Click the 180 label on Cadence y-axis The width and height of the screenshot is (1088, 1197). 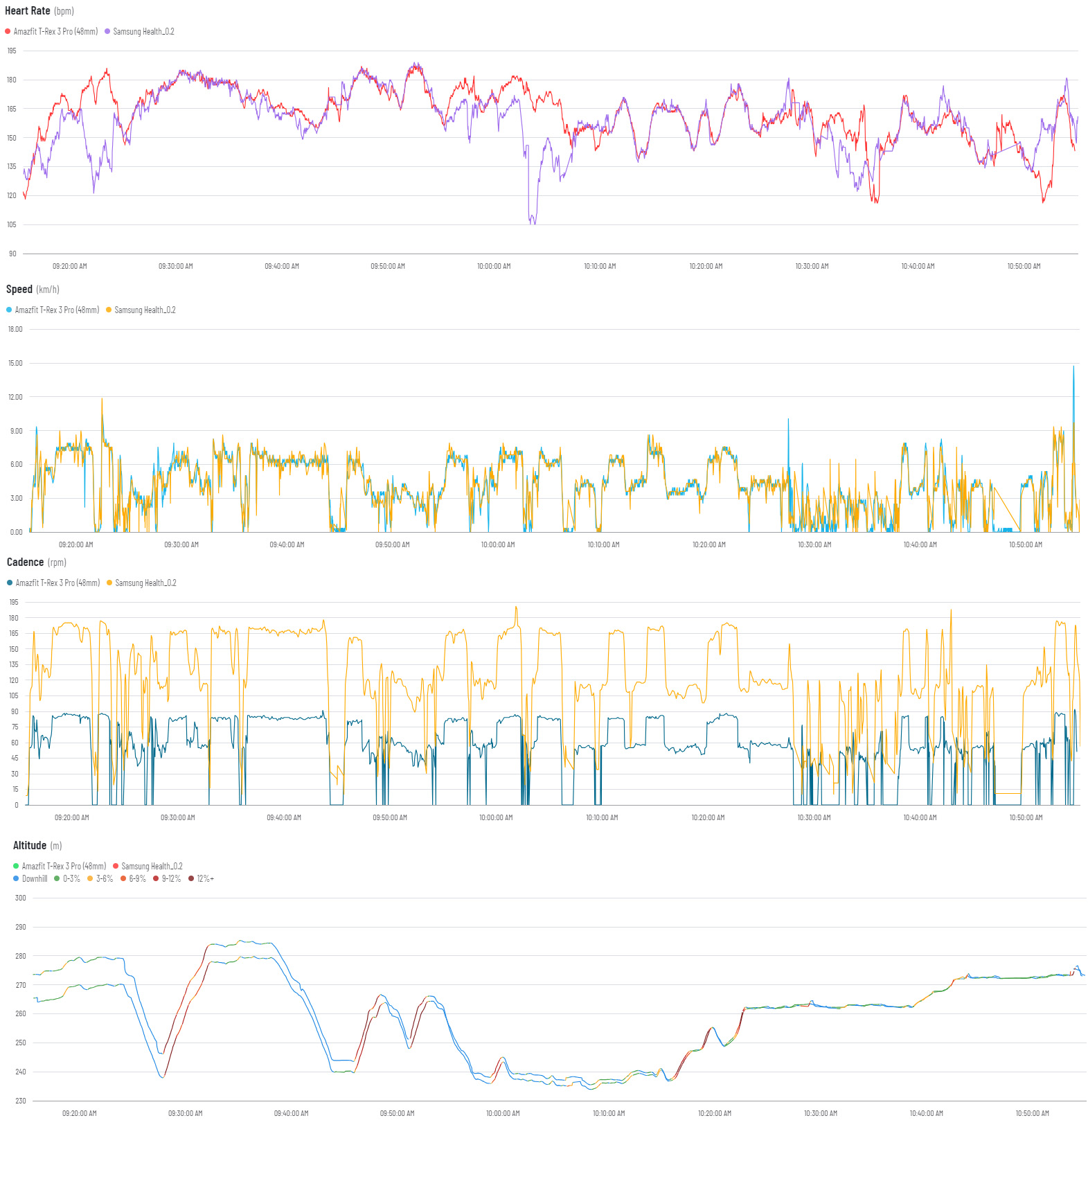tap(14, 618)
